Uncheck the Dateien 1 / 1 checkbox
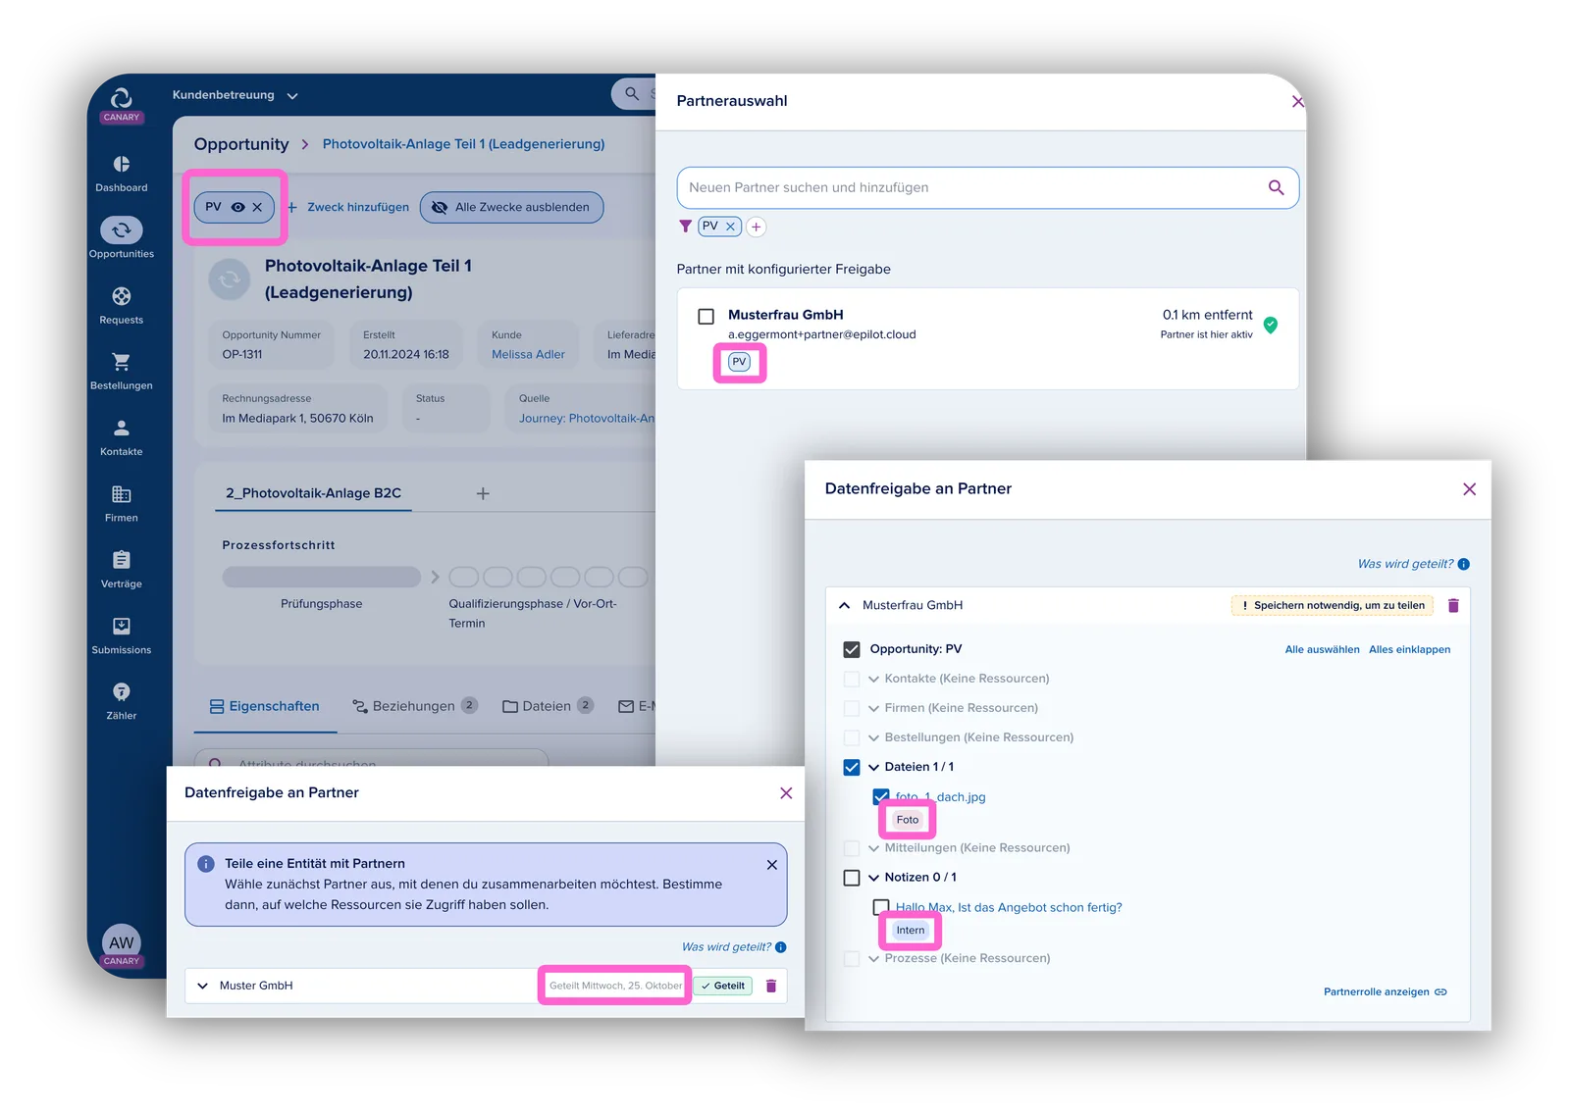 pyautogui.click(x=852, y=767)
